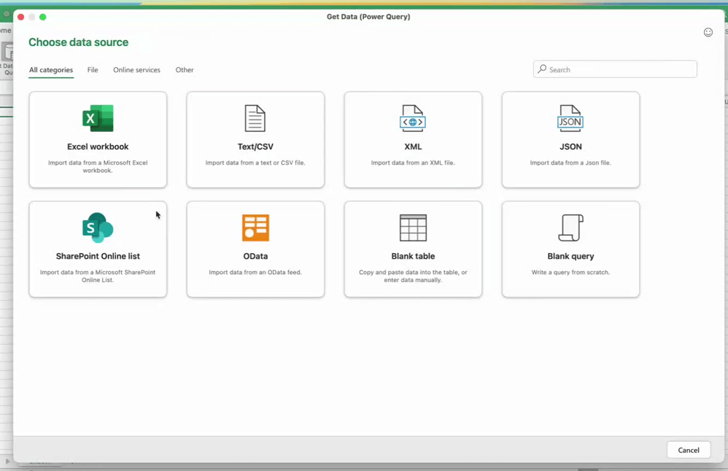Image resolution: width=728 pixels, height=471 pixels.
Task: Click the "Choose data source" heading
Action: point(79,42)
